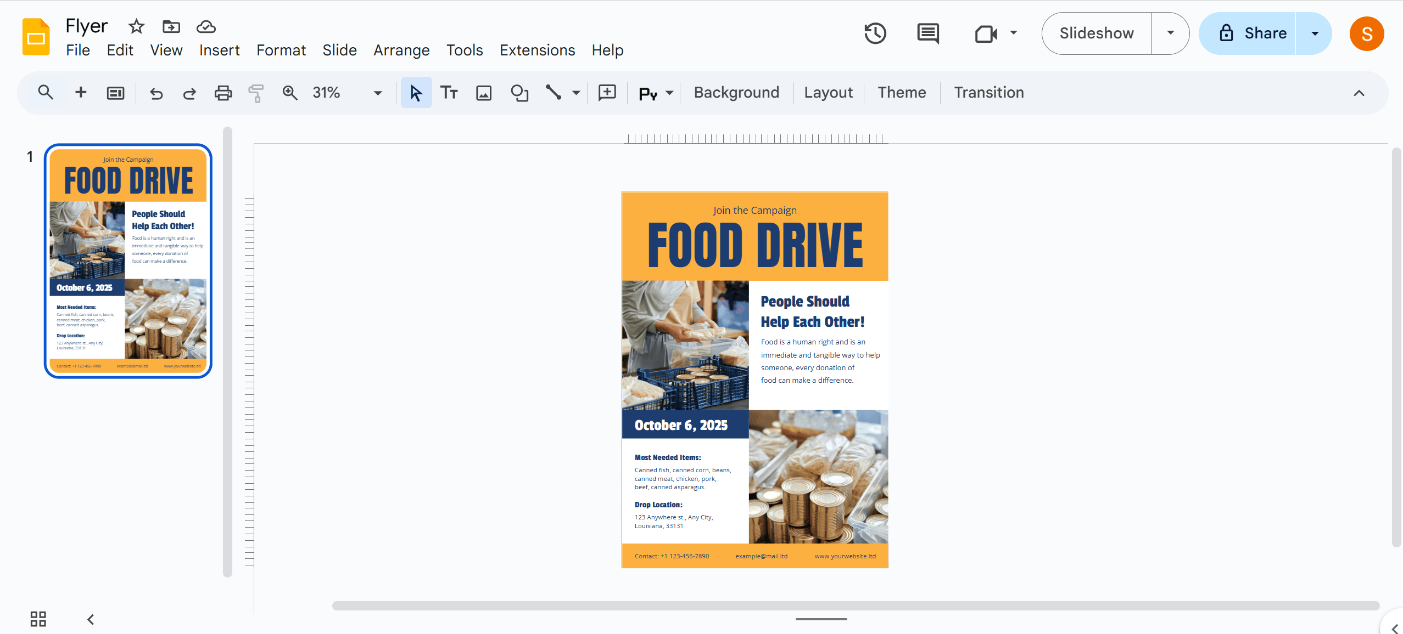The height and width of the screenshot is (634, 1403).
Task: Select the shape tool icon
Action: 519,93
